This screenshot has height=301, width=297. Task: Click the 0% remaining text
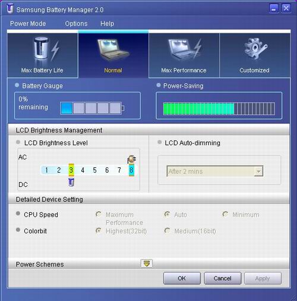[33, 103]
